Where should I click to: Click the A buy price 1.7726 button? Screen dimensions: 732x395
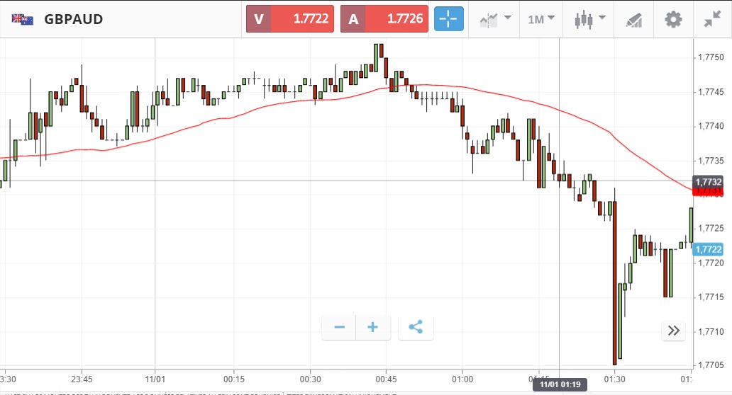pos(384,19)
